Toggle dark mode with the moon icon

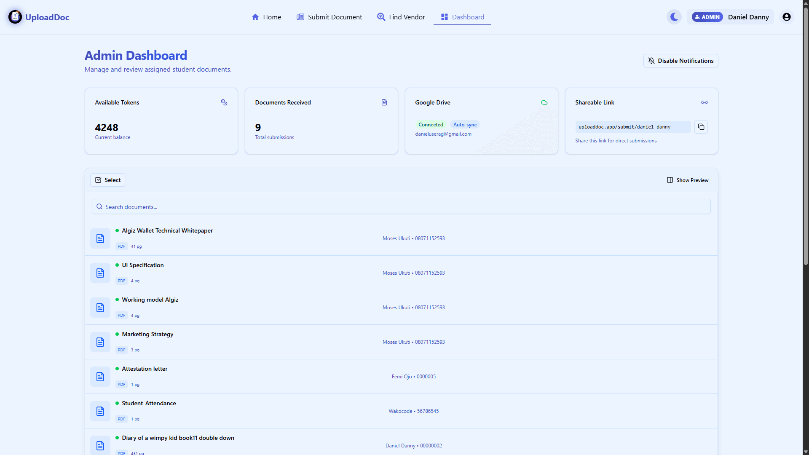tap(674, 17)
